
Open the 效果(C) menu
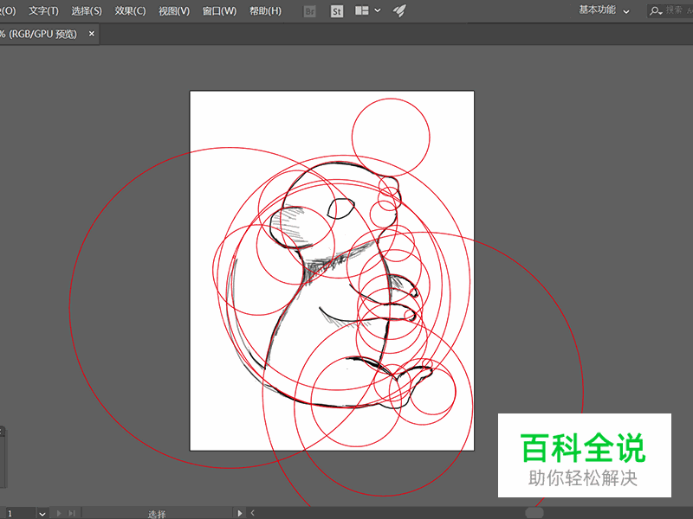[x=128, y=10]
